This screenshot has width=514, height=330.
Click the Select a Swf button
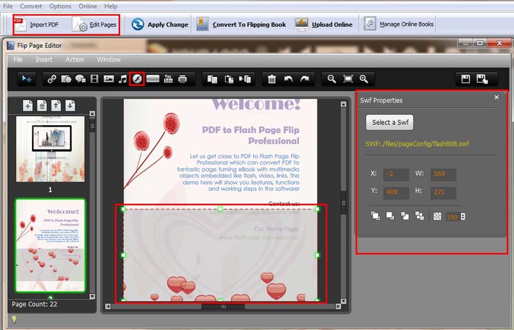(390, 122)
